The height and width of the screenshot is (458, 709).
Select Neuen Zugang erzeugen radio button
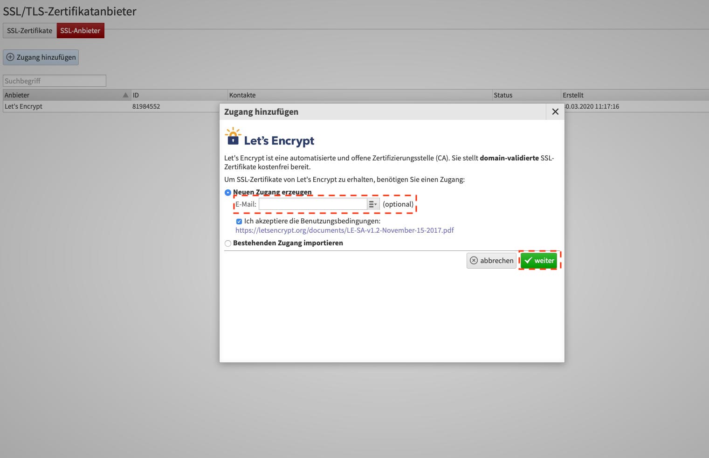tap(228, 193)
